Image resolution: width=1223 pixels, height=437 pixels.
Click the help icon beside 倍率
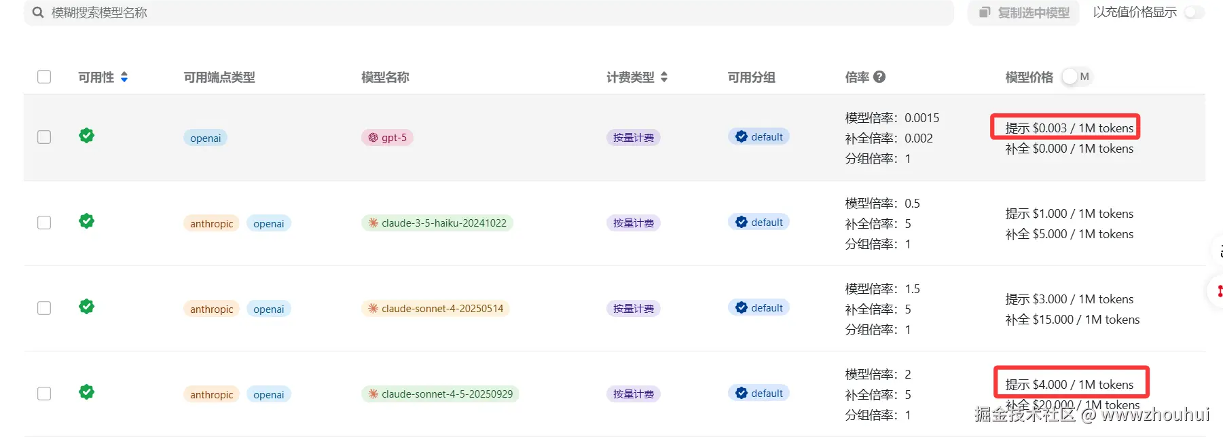coord(879,77)
